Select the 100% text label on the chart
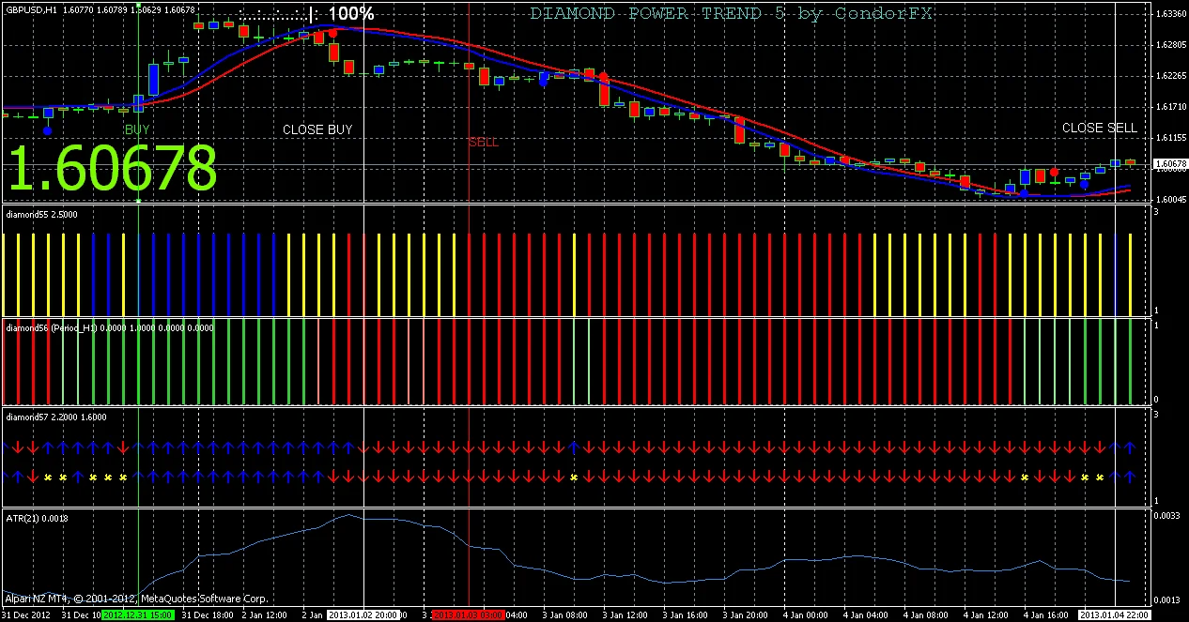Image resolution: width=1189 pixels, height=622 pixels. [x=352, y=14]
